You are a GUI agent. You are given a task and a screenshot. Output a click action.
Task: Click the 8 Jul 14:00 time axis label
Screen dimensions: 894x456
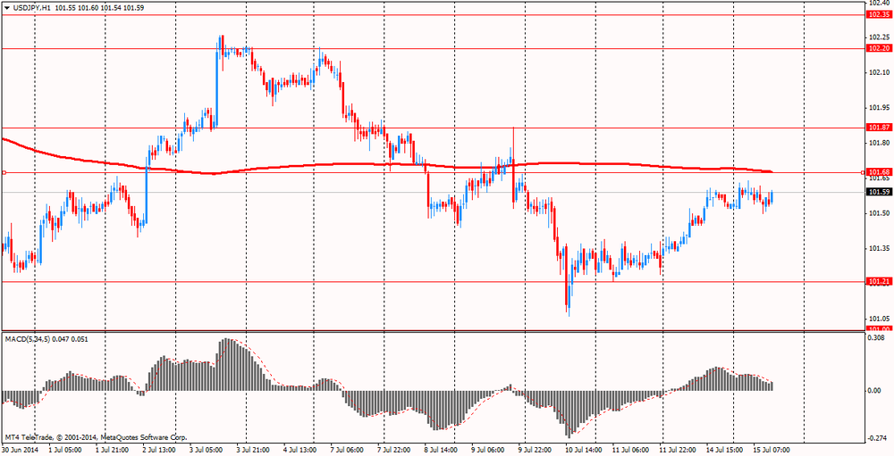pos(442,451)
